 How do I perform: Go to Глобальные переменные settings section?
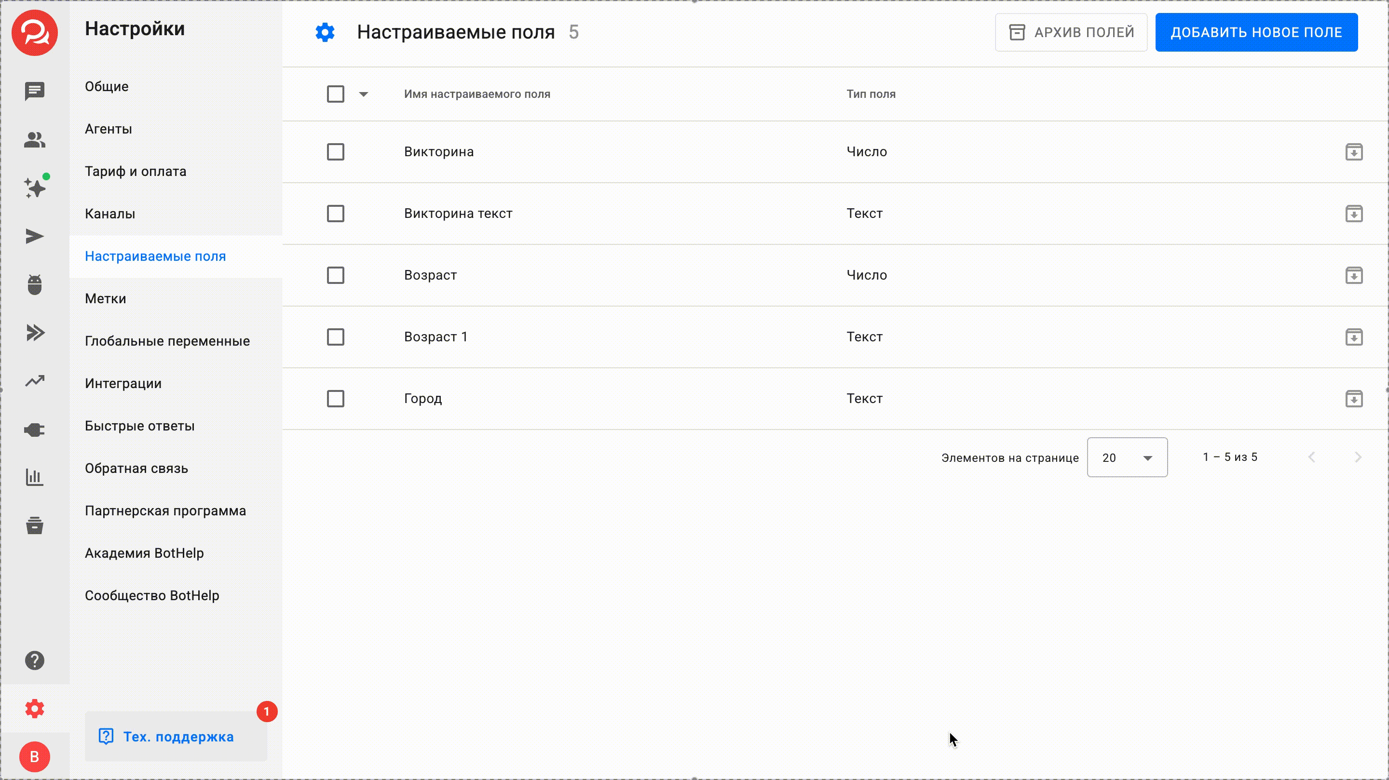tap(167, 341)
